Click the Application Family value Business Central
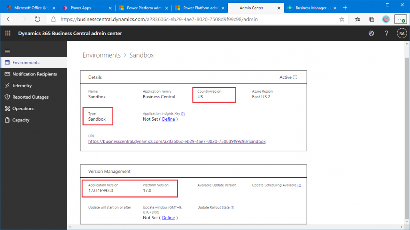The width and height of the screenshot is (410, 230). tap(159, 97)
